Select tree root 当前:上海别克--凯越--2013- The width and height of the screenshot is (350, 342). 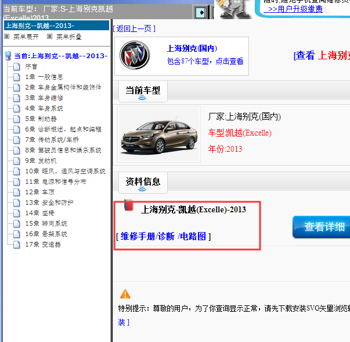tap(61, 56)
